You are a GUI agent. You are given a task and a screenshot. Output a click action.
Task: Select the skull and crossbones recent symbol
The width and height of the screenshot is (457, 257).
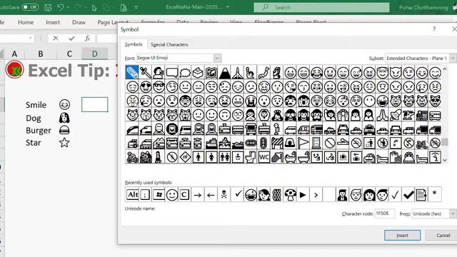click(x=224, y=195)
